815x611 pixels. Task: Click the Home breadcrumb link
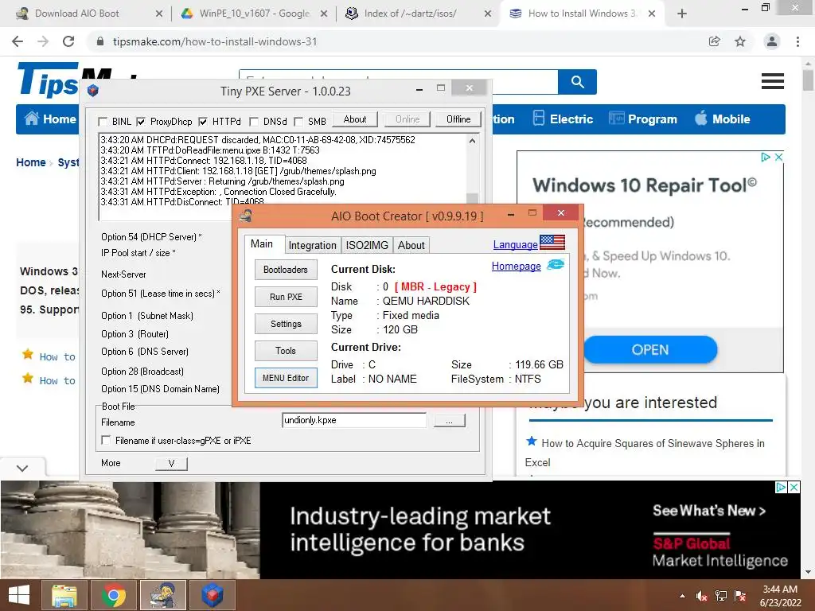click(31, 162)
